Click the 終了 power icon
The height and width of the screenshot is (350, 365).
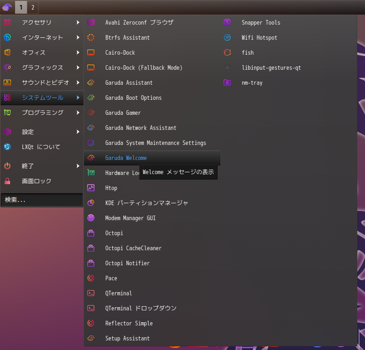point(7,166)
